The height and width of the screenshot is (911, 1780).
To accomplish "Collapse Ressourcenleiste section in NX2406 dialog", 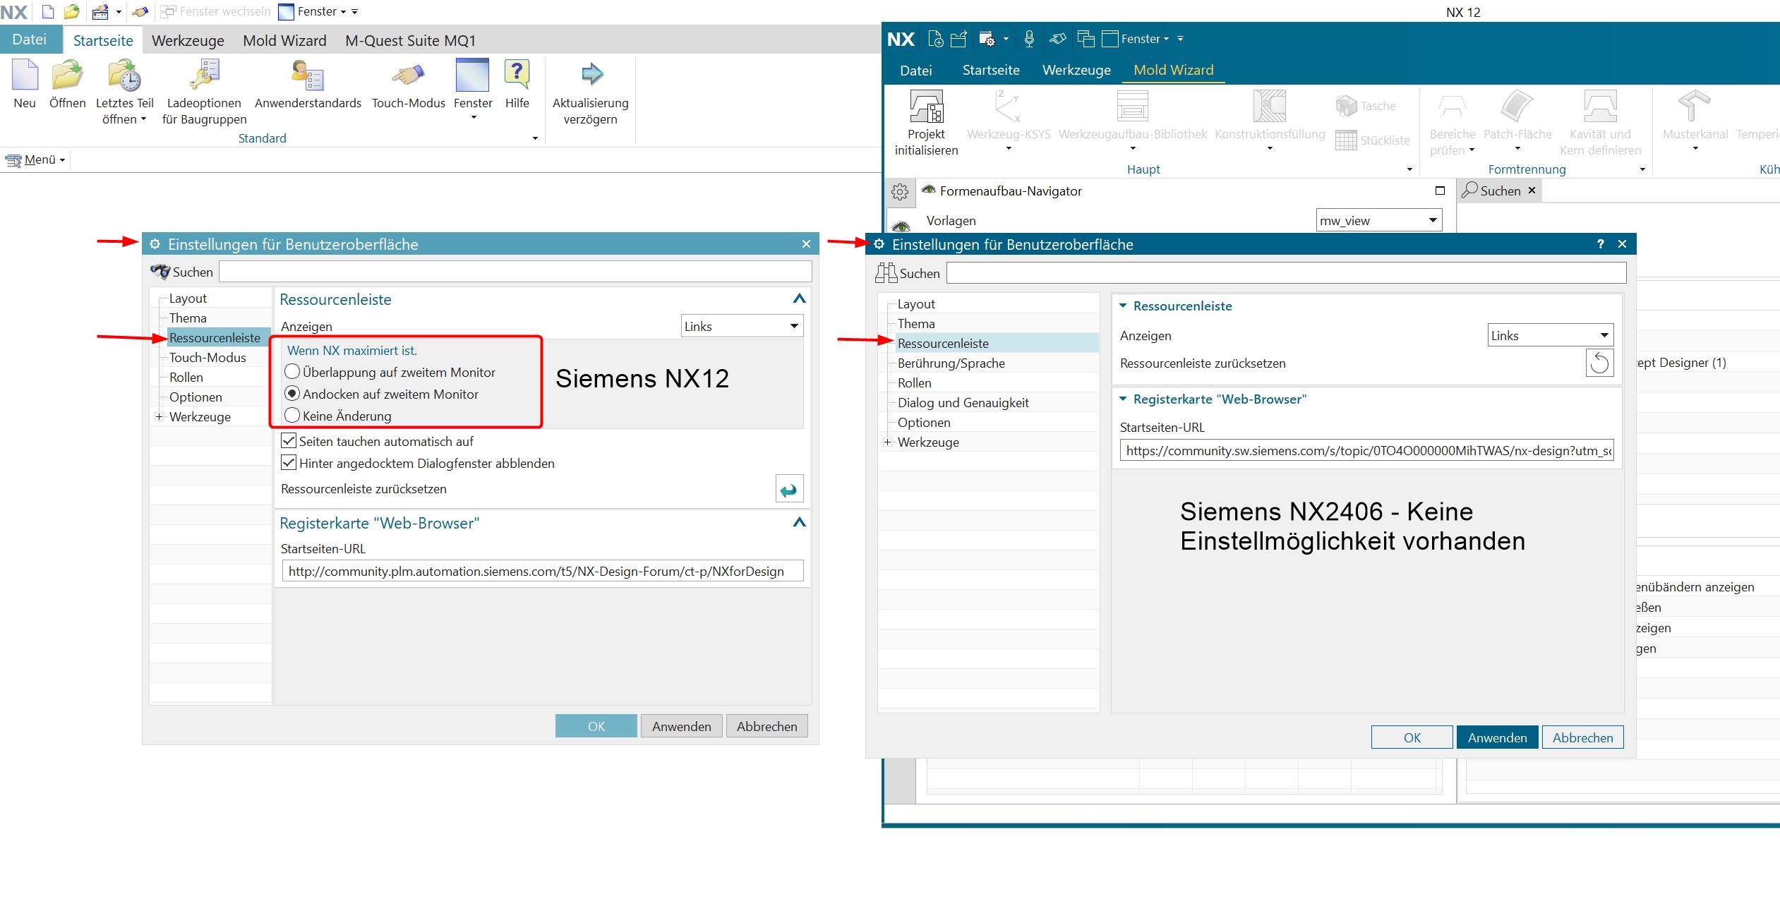I will [x=1123, y=306].
